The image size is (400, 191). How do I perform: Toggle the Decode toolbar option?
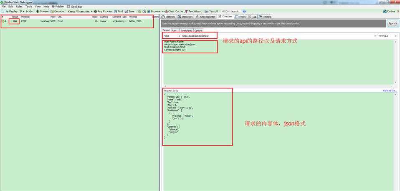click(x=57, y=11)
